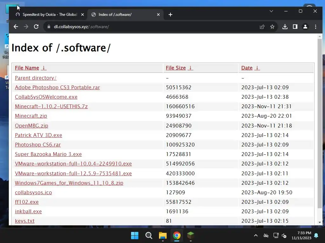Open File Explorer from taskbar

coord(163,235)
